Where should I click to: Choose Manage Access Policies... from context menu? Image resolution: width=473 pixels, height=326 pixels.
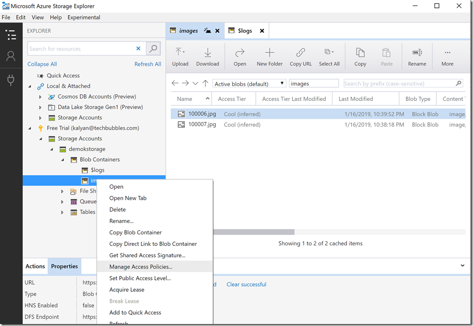(x=155, y=267)
